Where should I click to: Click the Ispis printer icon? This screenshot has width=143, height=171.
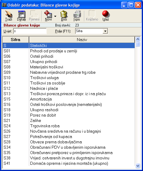[x=77, y=14]
